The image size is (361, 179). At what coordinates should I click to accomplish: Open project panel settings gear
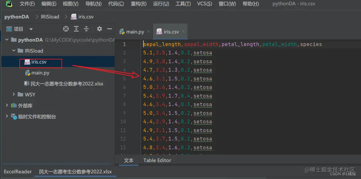100,29
